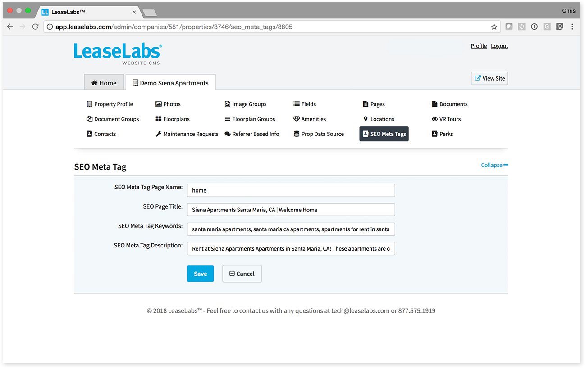Open the Profile link
585x368 pixels.
click(478, 45)
